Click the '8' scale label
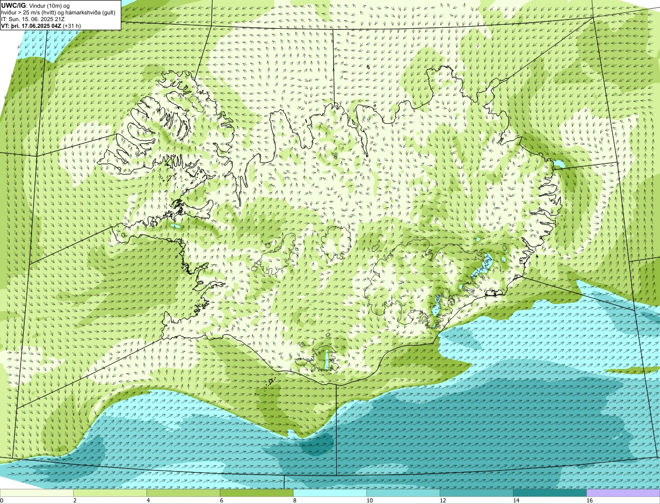Viewport: 660px width, 504px height. click(295, 500)
